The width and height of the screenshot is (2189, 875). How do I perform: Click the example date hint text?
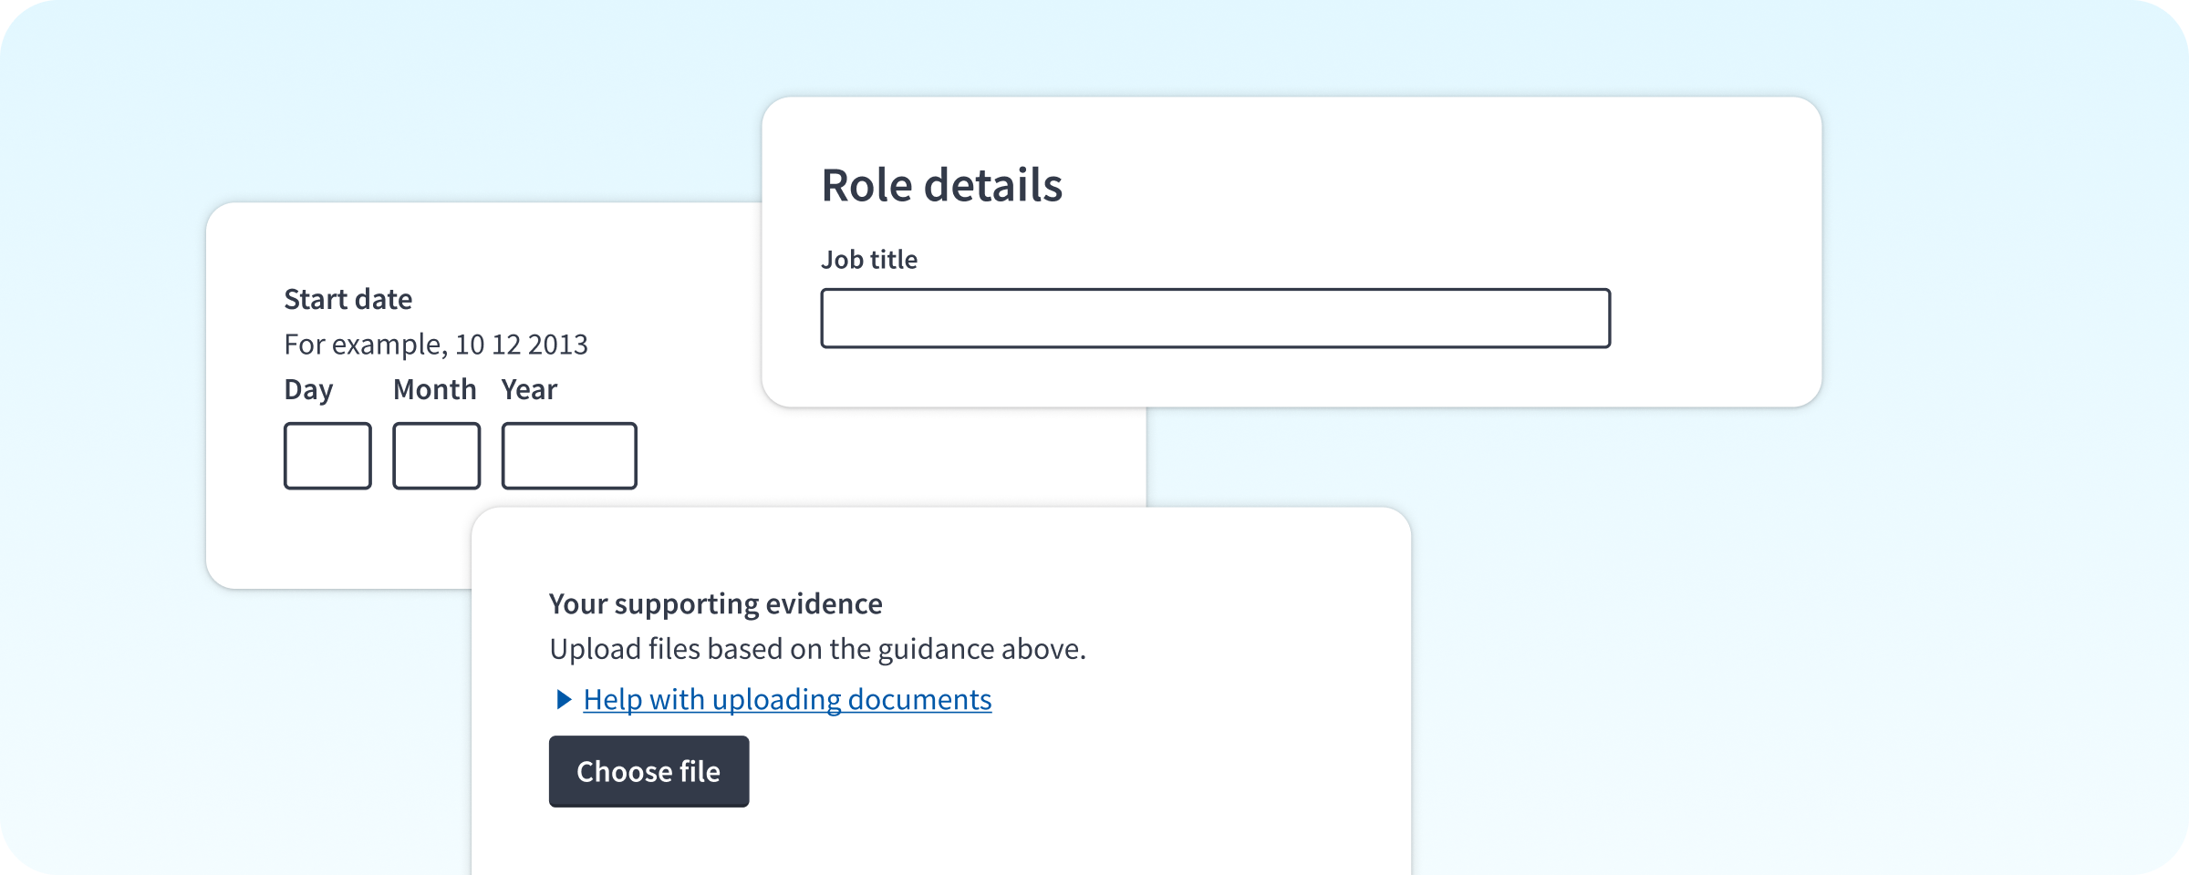[437, 345]
